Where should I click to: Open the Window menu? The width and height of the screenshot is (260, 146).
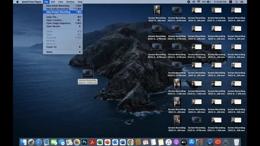(x=70, y=2)
